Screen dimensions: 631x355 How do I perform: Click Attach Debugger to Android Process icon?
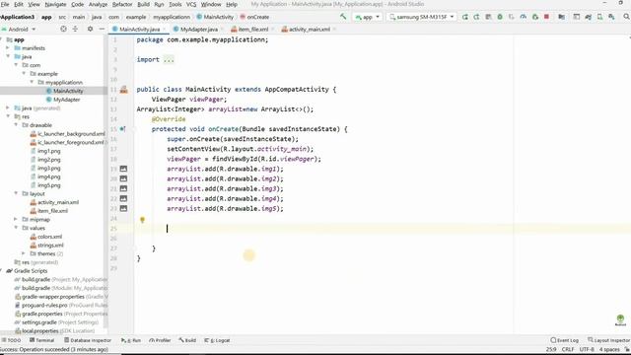click(534, 17)
